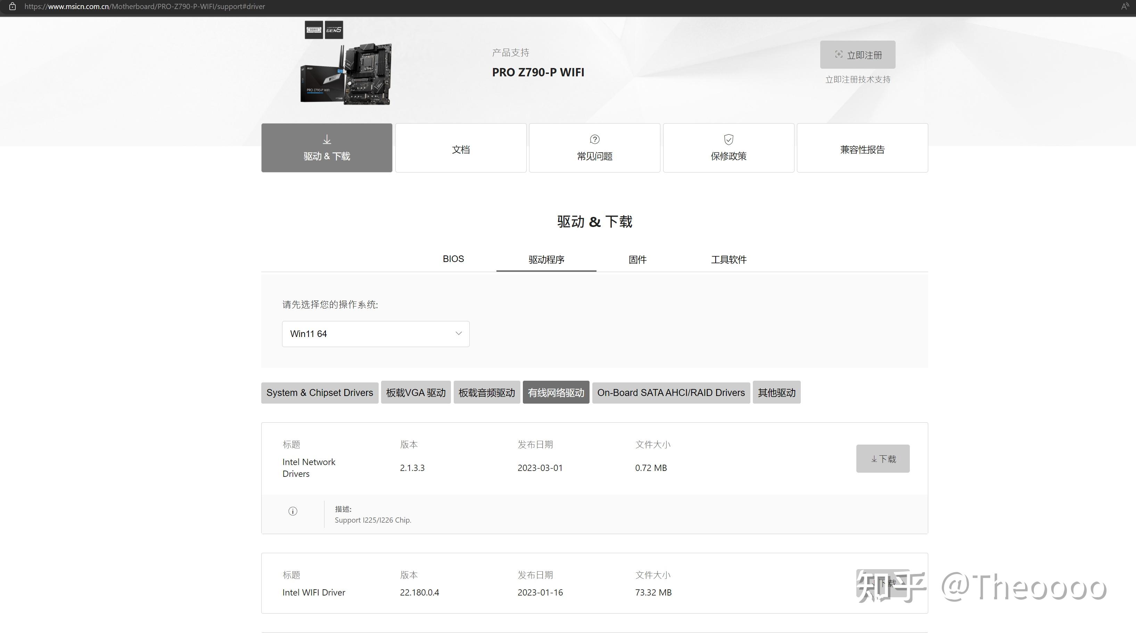Switch to the 驱动程序 sub-tab

[x=546, y=260]
